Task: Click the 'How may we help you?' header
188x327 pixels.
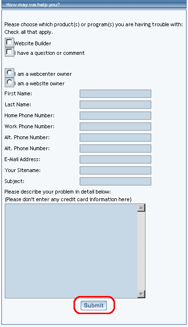Action: [33, 5]
